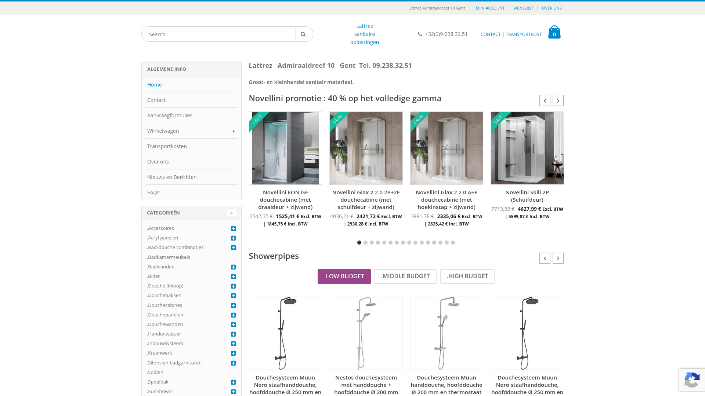Expand the .Kraanwerk category
This screenshot has width=705, height=396.
point(234,353)
